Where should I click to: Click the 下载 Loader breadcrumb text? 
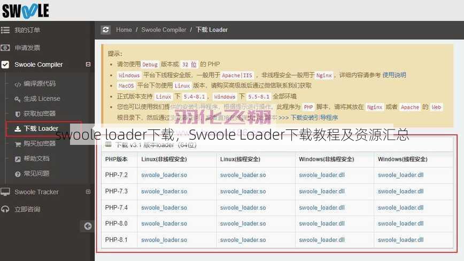click(212, 30)
